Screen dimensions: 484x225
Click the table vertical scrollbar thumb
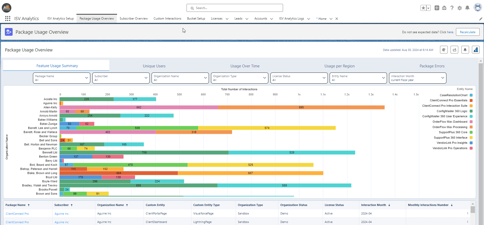473,210
